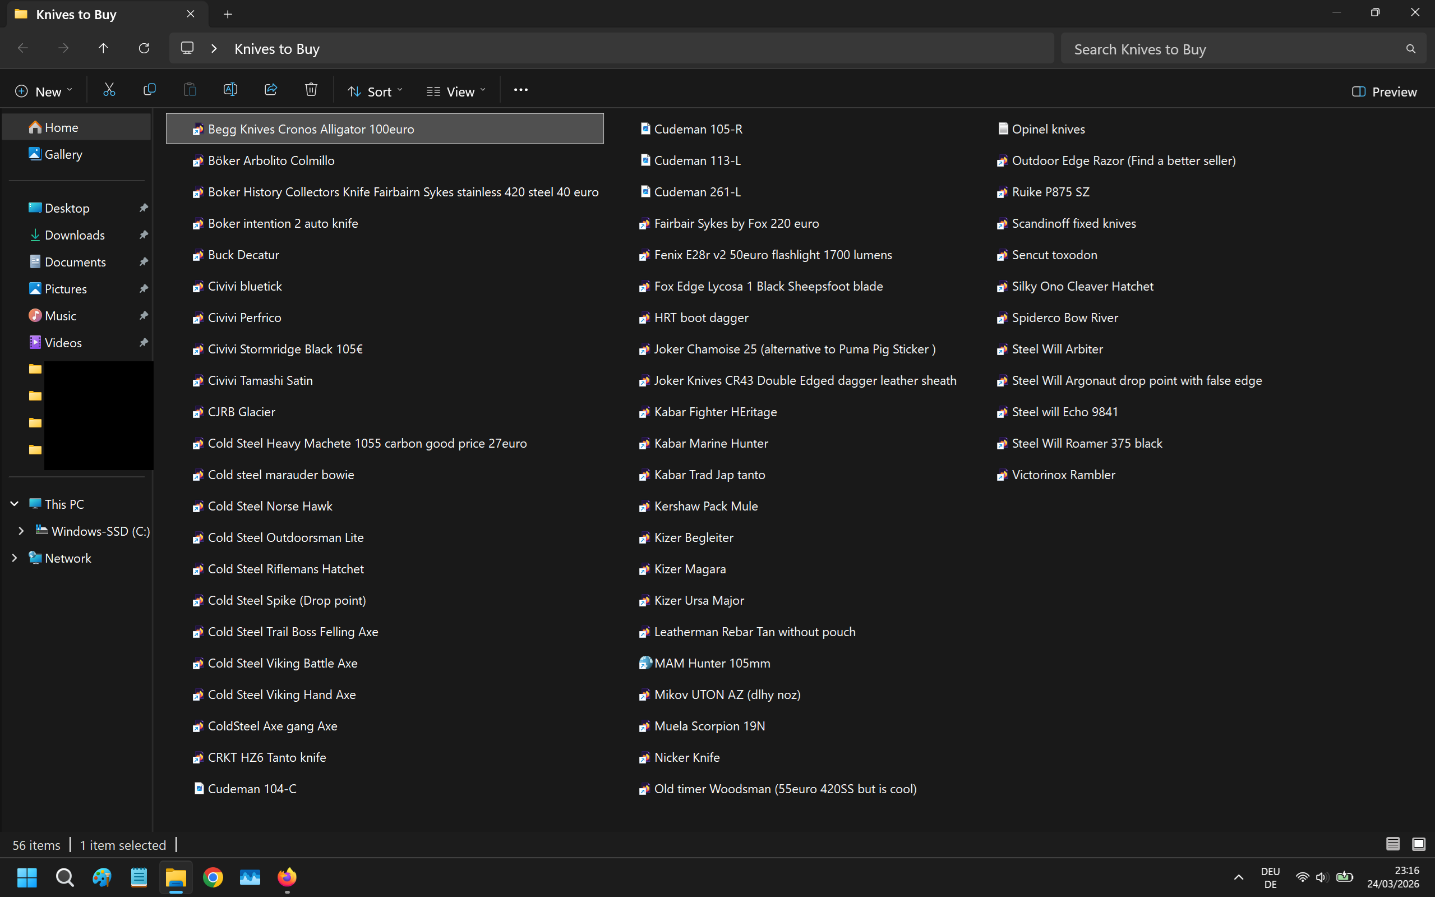Click the Search Knives to Buy field
Screen dimensions: 1435x897
pos(1233,49)
